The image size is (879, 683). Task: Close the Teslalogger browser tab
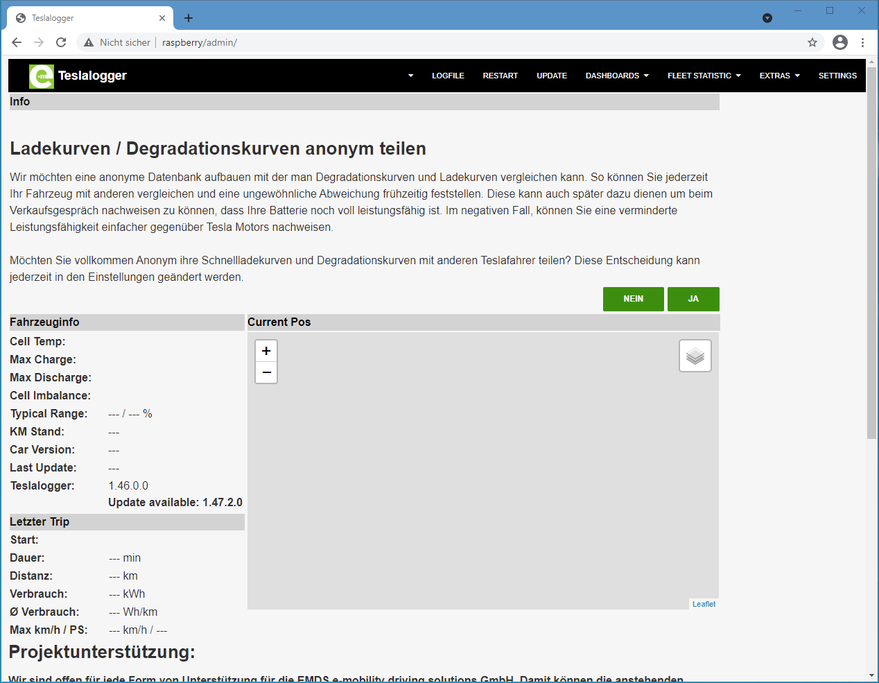click(x=162, y=18)
